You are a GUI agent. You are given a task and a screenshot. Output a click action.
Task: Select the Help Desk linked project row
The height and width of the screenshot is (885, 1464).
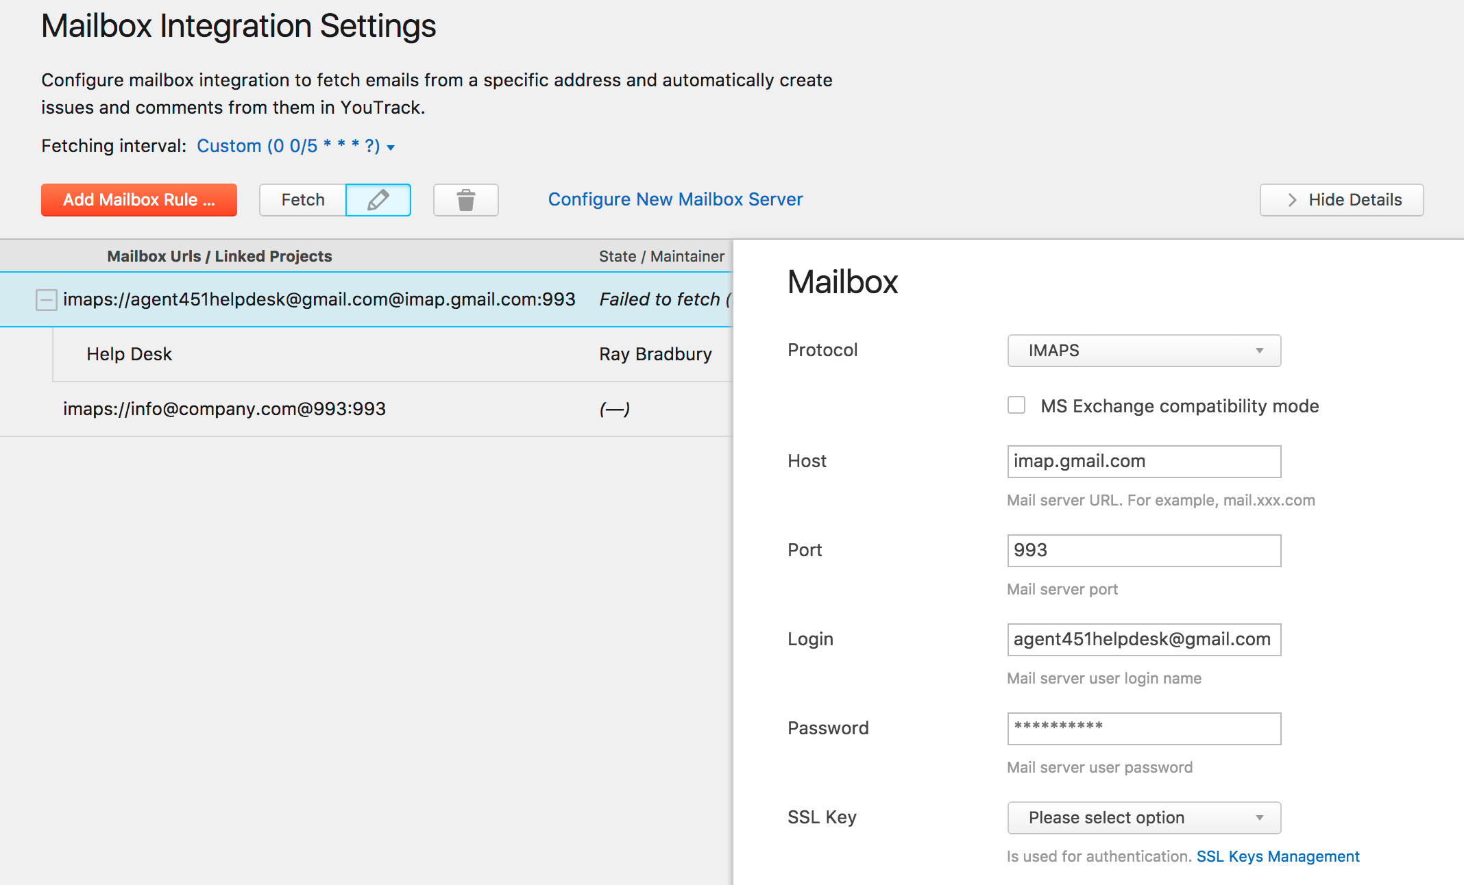pyautogui.click(x=130, y=354)
